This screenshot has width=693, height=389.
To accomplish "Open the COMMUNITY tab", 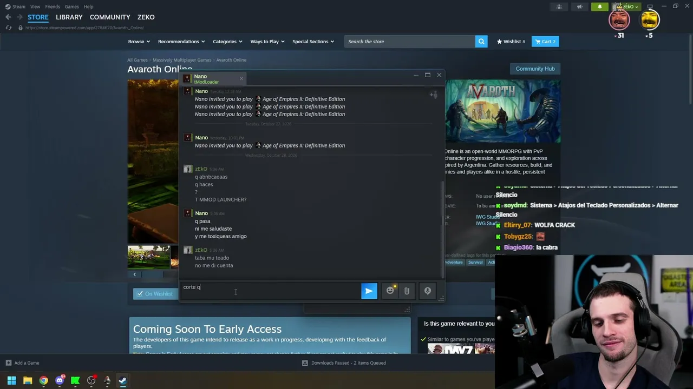I will pos(110,17).
